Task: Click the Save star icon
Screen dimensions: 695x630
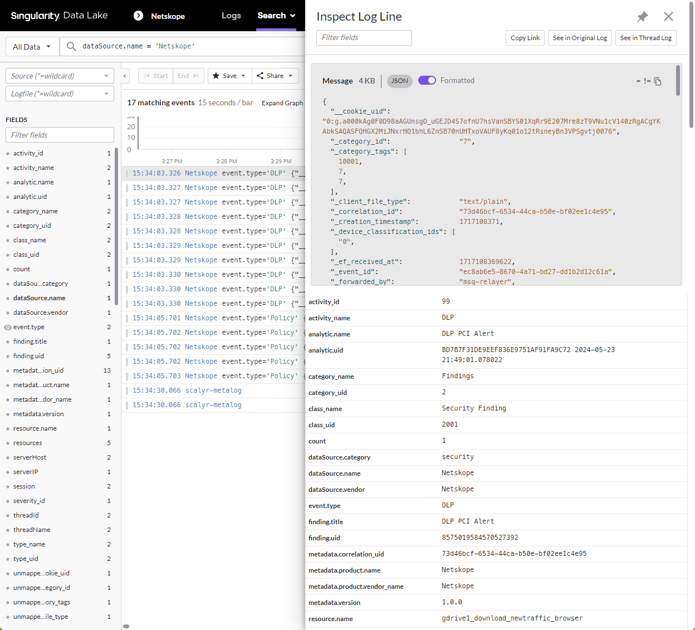Action: (216, 76)
